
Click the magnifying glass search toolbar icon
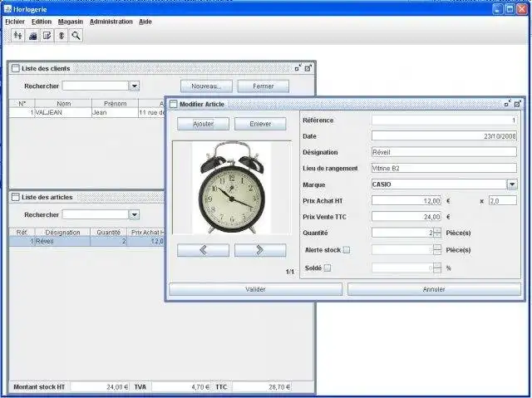point(76,35)
